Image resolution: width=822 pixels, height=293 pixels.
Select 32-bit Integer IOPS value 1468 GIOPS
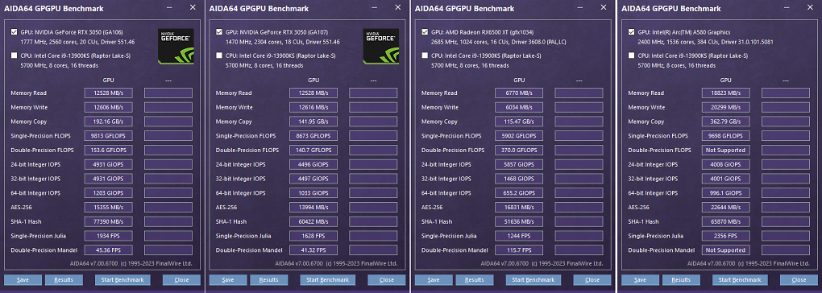tap(519, 179)
